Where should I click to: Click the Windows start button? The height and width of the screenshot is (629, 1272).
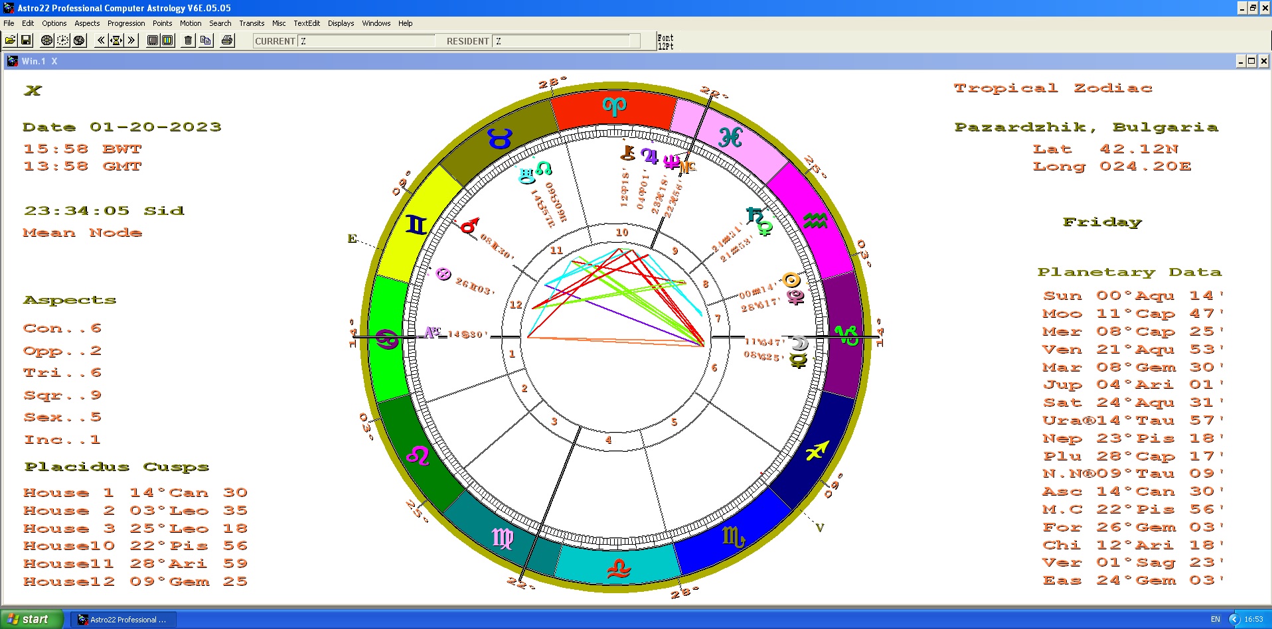point(30,619)
